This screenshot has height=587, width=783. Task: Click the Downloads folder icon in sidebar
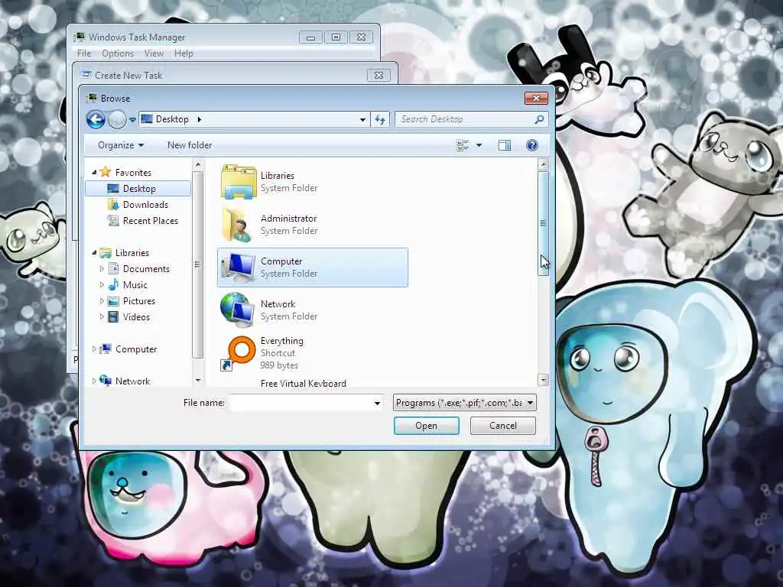click(113, 205)
